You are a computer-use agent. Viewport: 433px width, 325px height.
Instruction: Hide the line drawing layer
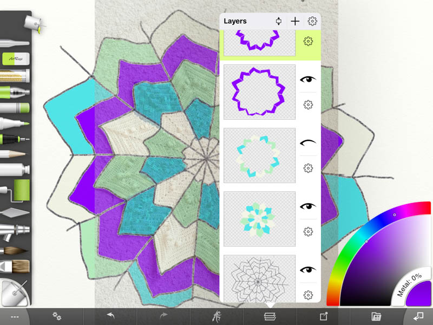pyautogui.click(x=308, y=269)
